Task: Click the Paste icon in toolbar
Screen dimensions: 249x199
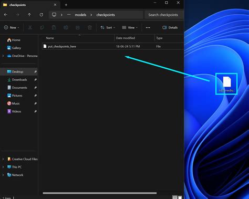Action: coord(54,27)
